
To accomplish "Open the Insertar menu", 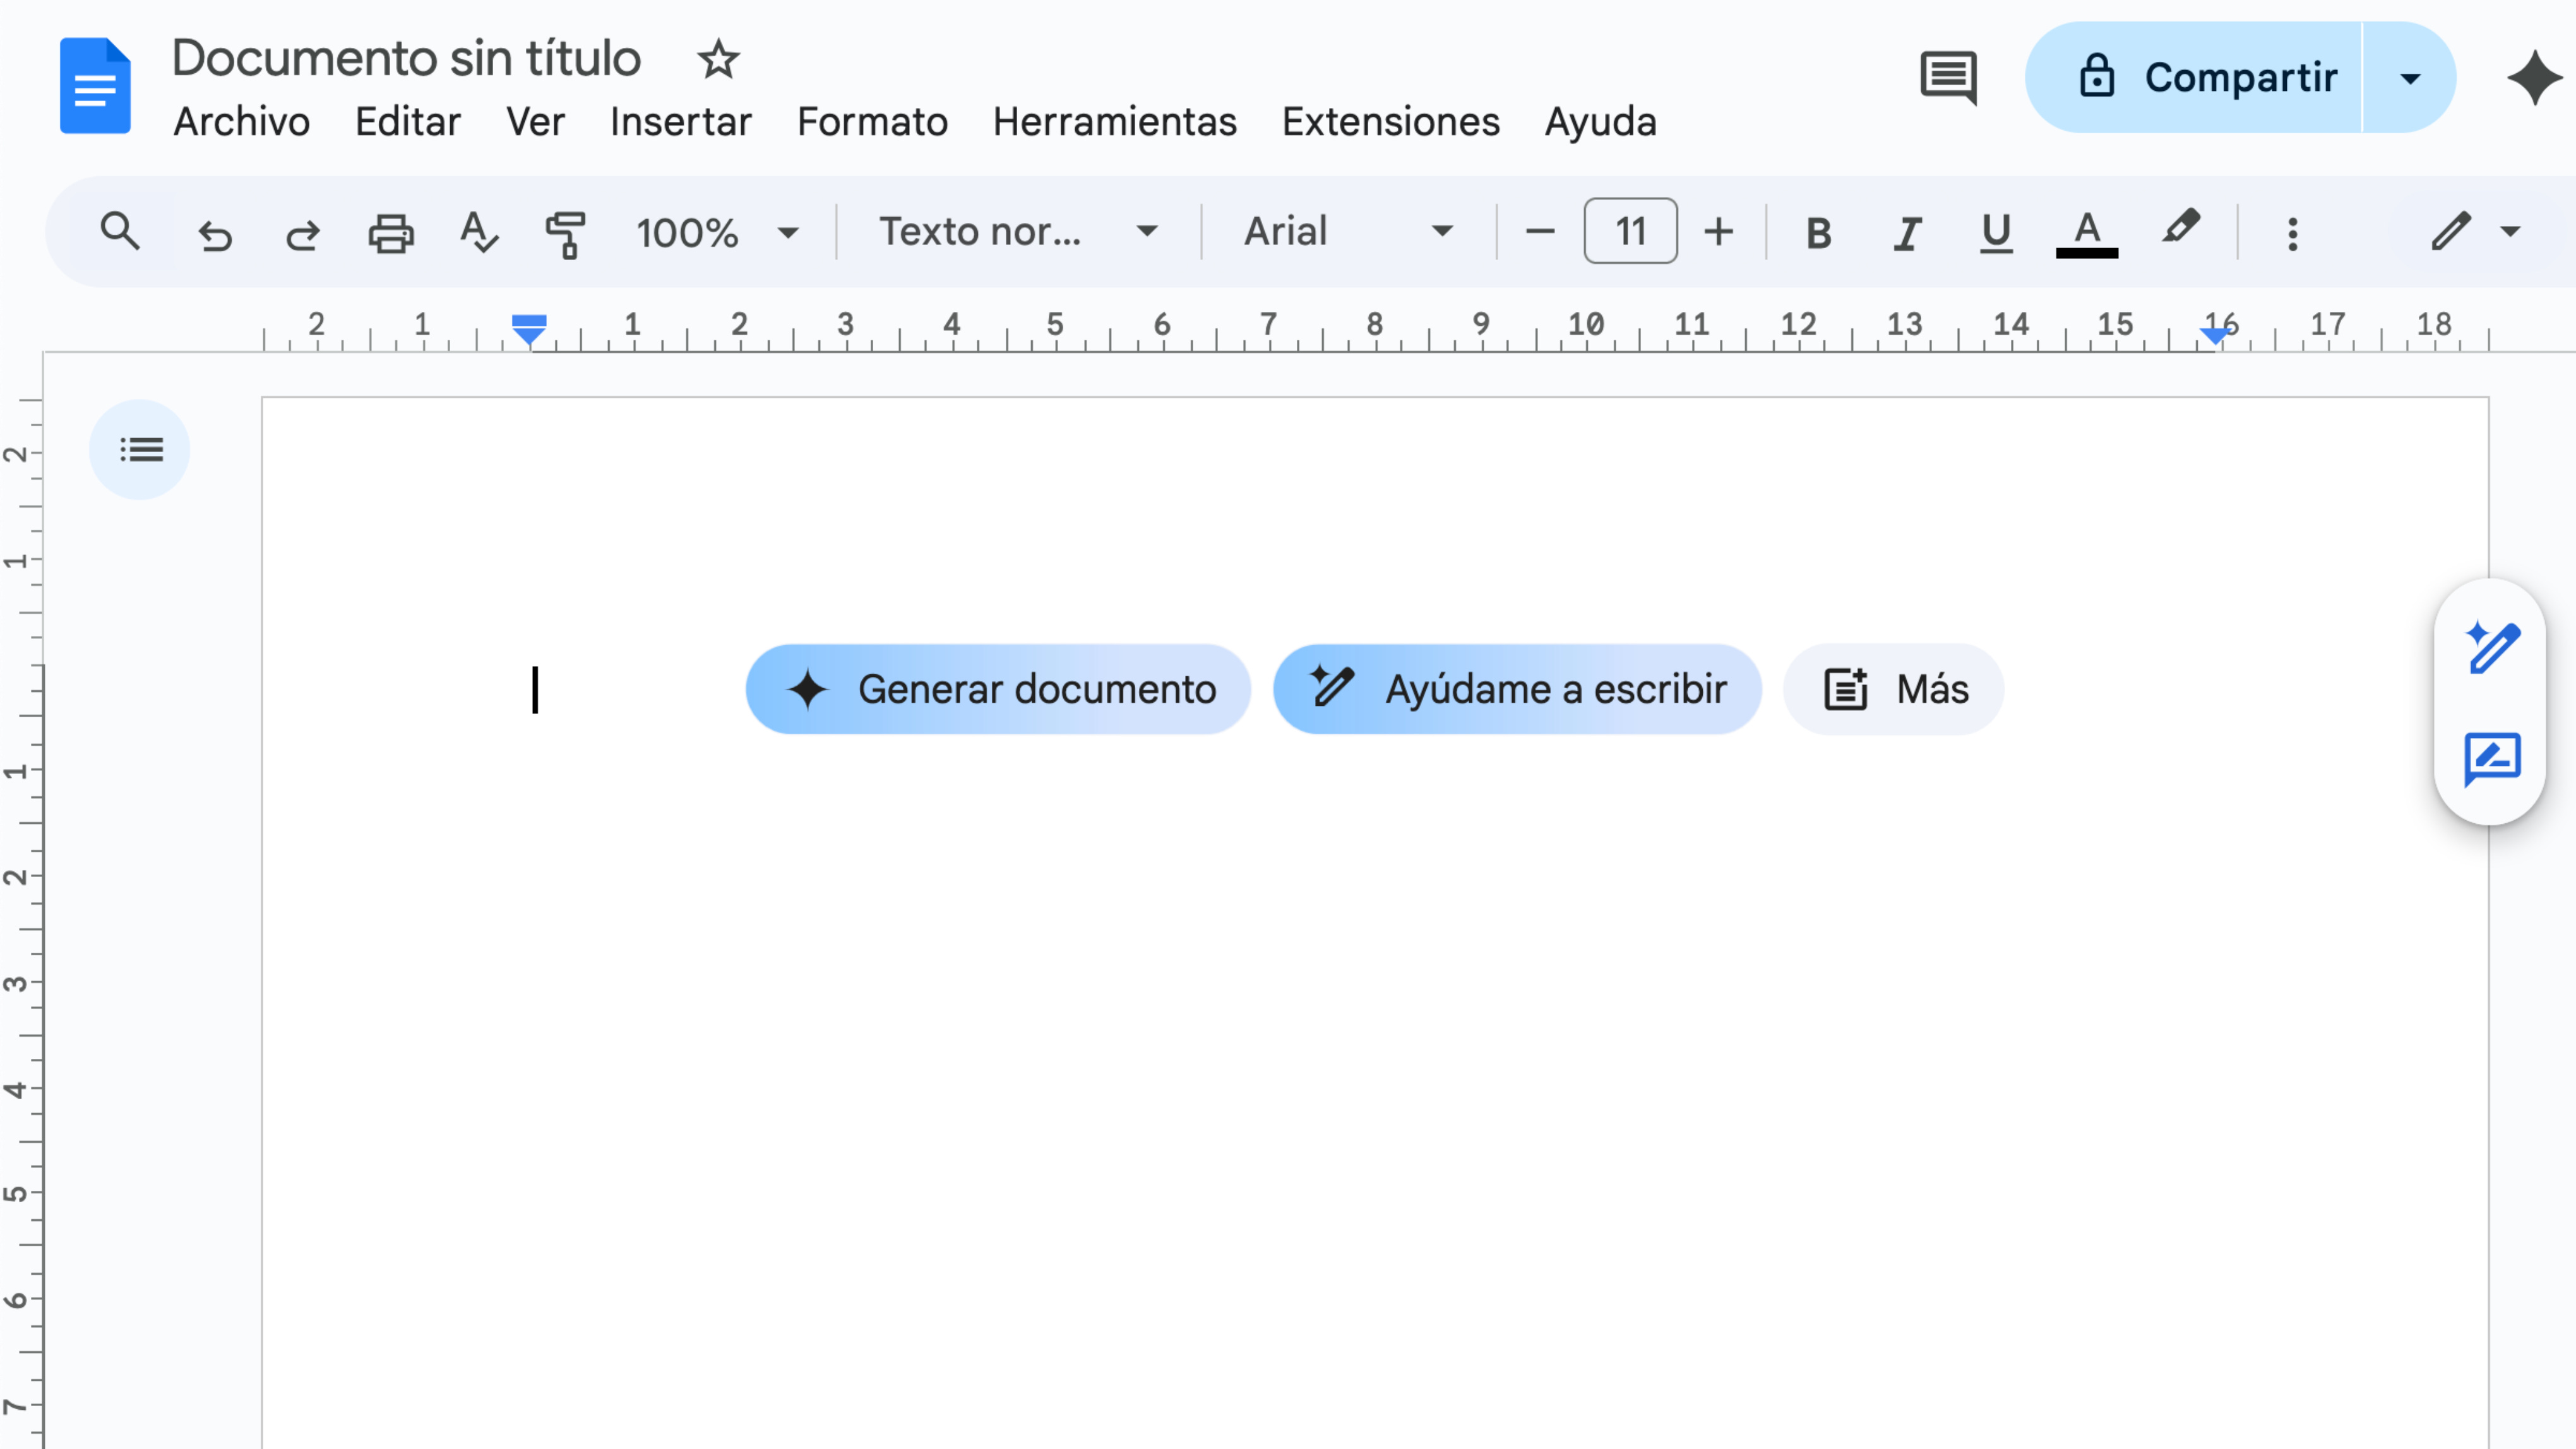I will click(x=680, y=122).
